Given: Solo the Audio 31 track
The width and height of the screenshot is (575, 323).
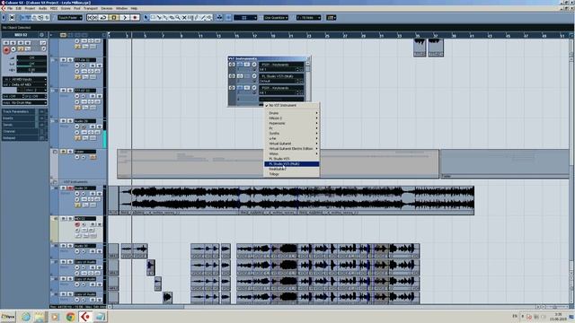Looking at the screenshot, I should tap(70, 188).
